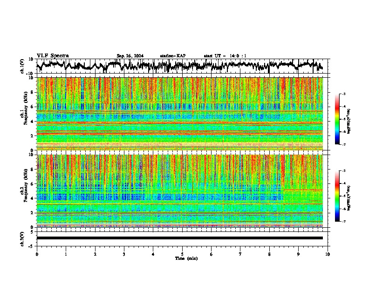Click the "ch.1(V)" axis label

[x=22, y=66]
